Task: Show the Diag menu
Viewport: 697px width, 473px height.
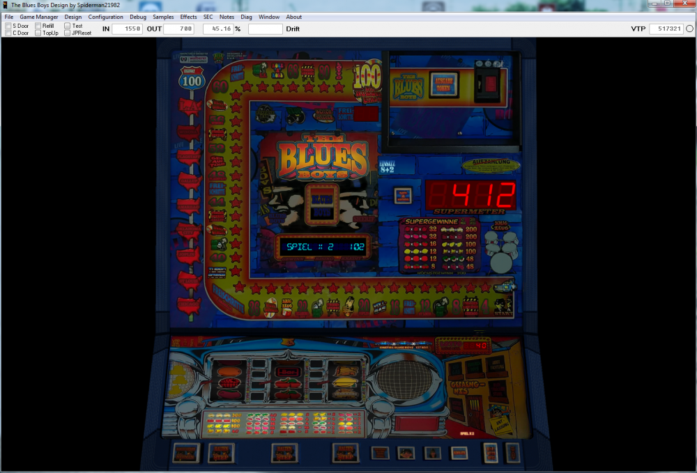Action: pos(246,17)
